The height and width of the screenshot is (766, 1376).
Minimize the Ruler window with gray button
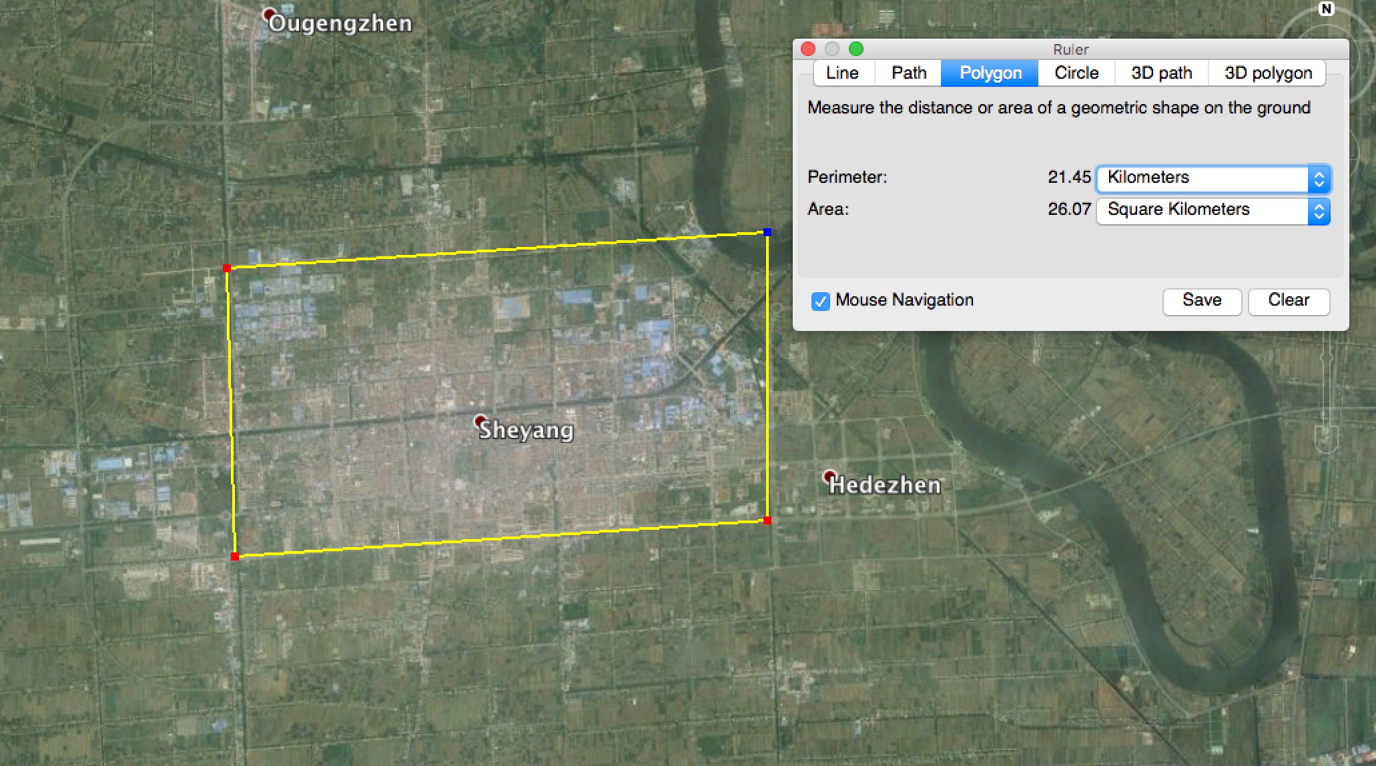pyautogui.click(x=832, y=49)
